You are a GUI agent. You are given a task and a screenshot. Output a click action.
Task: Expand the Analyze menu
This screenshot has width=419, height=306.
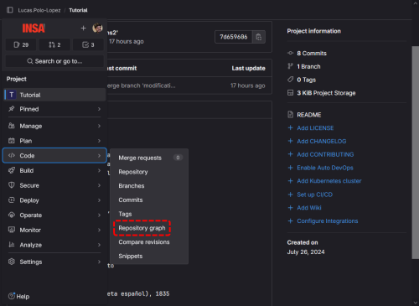pos(54,245)
